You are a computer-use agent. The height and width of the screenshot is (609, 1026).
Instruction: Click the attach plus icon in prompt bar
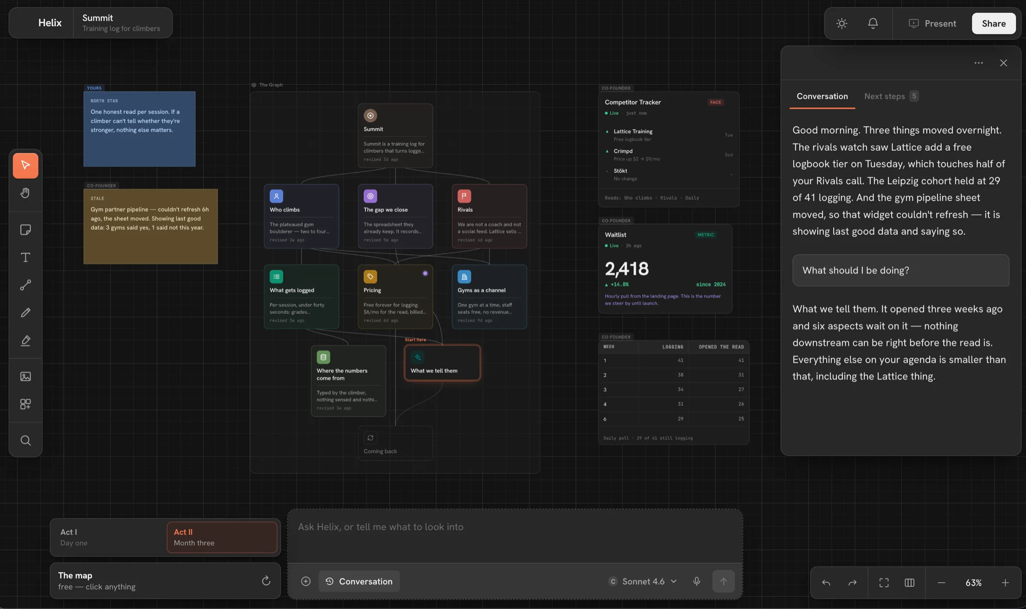306,581
